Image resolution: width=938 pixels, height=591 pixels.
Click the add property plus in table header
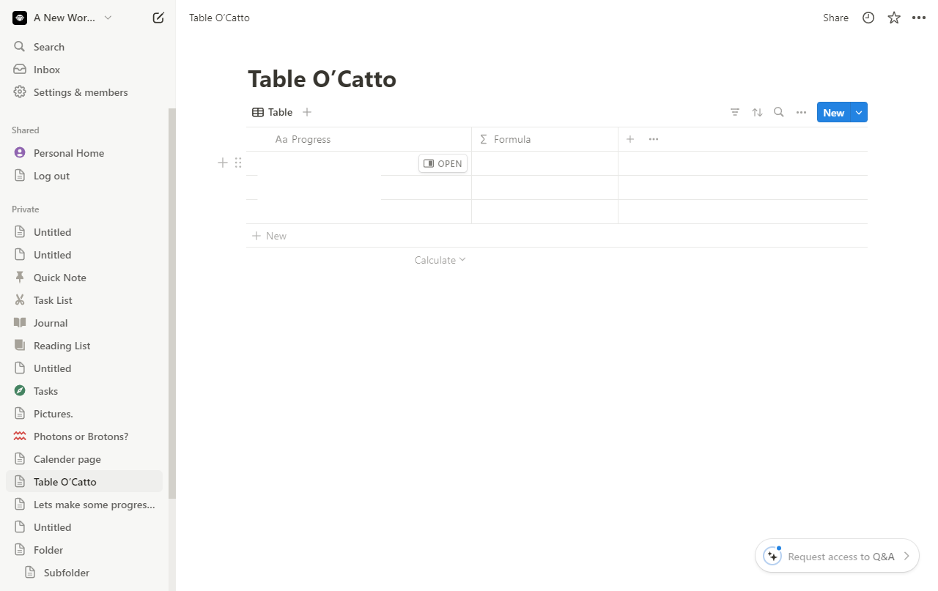[x=630, y=139]
